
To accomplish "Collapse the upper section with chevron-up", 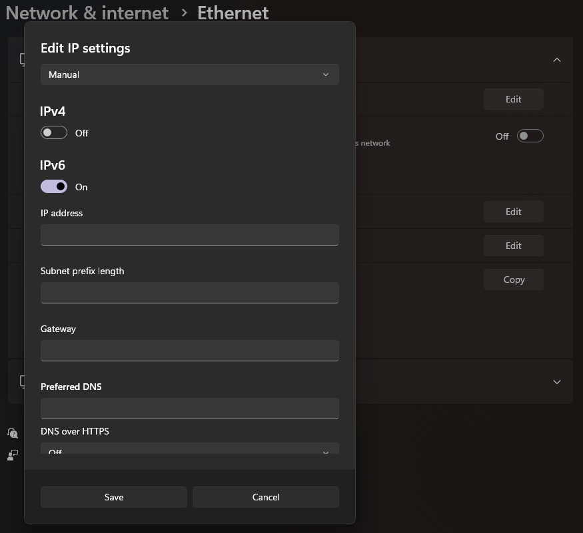I will (557, 60).
